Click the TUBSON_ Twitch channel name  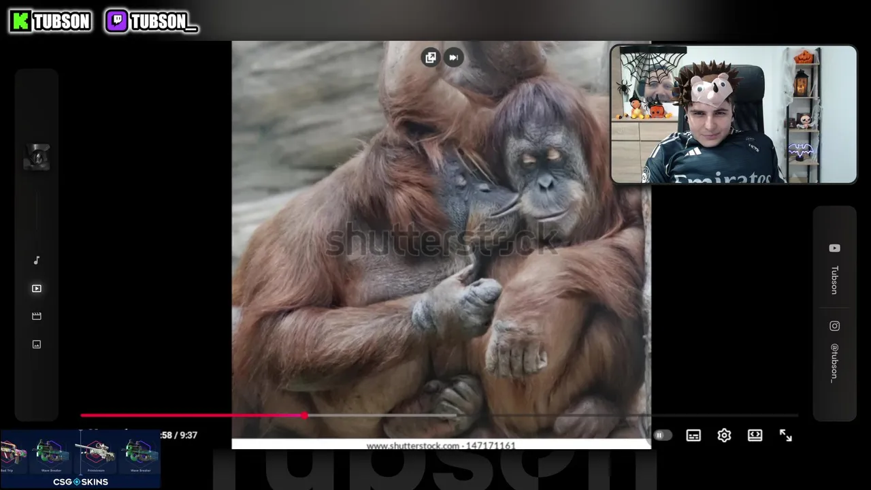[164, 22]
